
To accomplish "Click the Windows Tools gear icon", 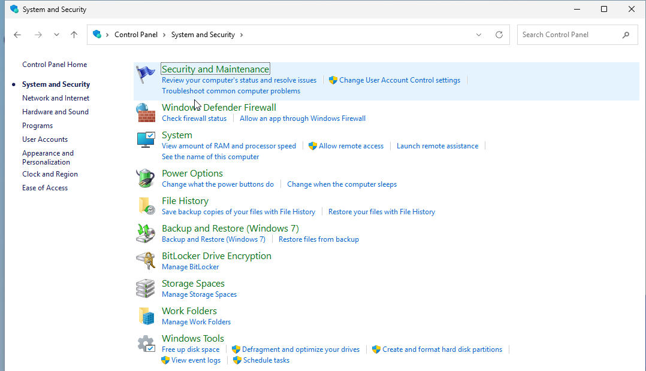I will (x=146, y=343).
